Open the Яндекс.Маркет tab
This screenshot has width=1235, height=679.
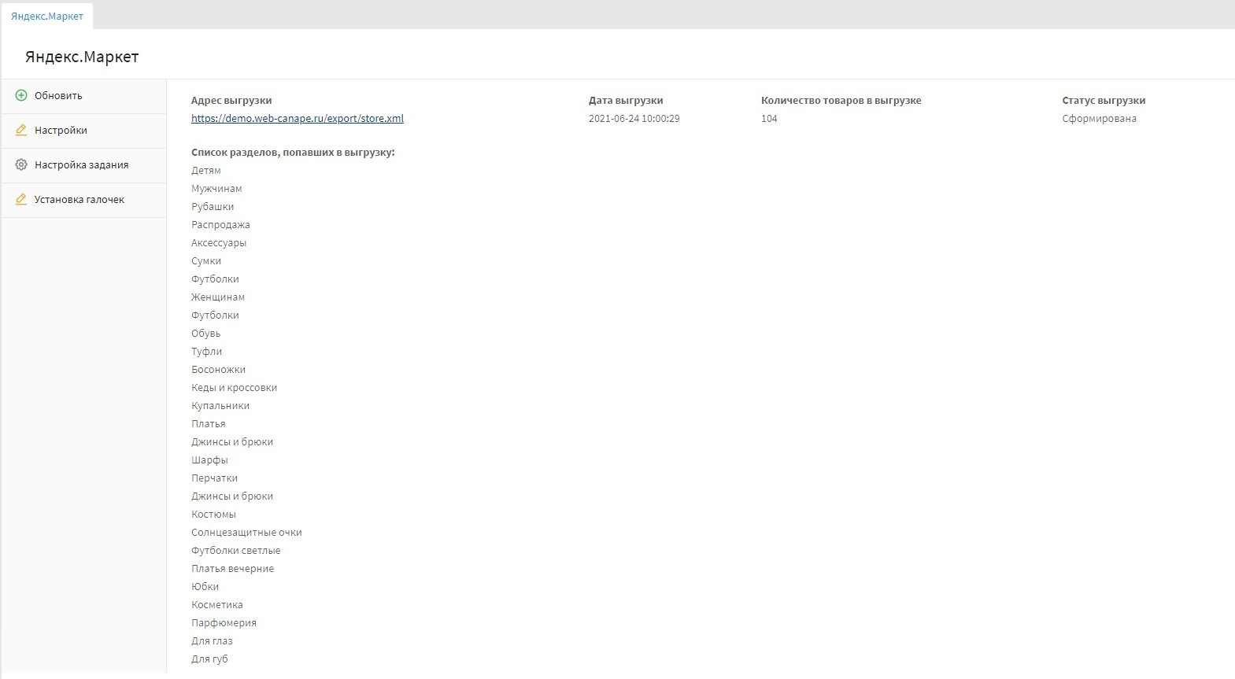[x=47, y=17]
